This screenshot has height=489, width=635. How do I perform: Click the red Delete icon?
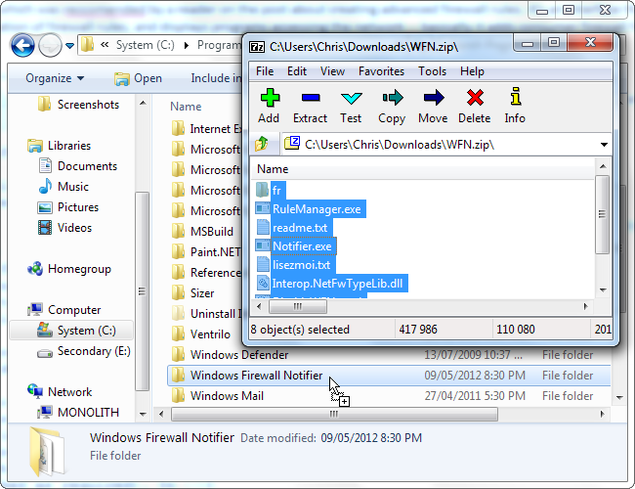click(x=474, y=98)
